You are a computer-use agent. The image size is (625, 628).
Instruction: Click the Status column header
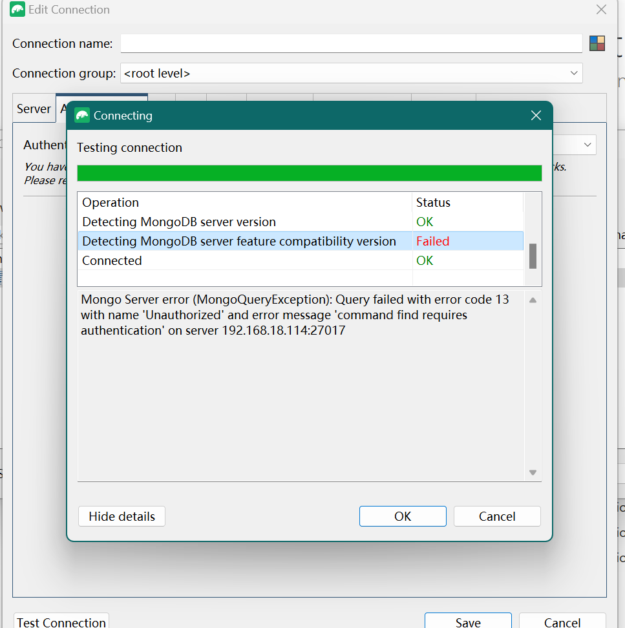[467, 202]
